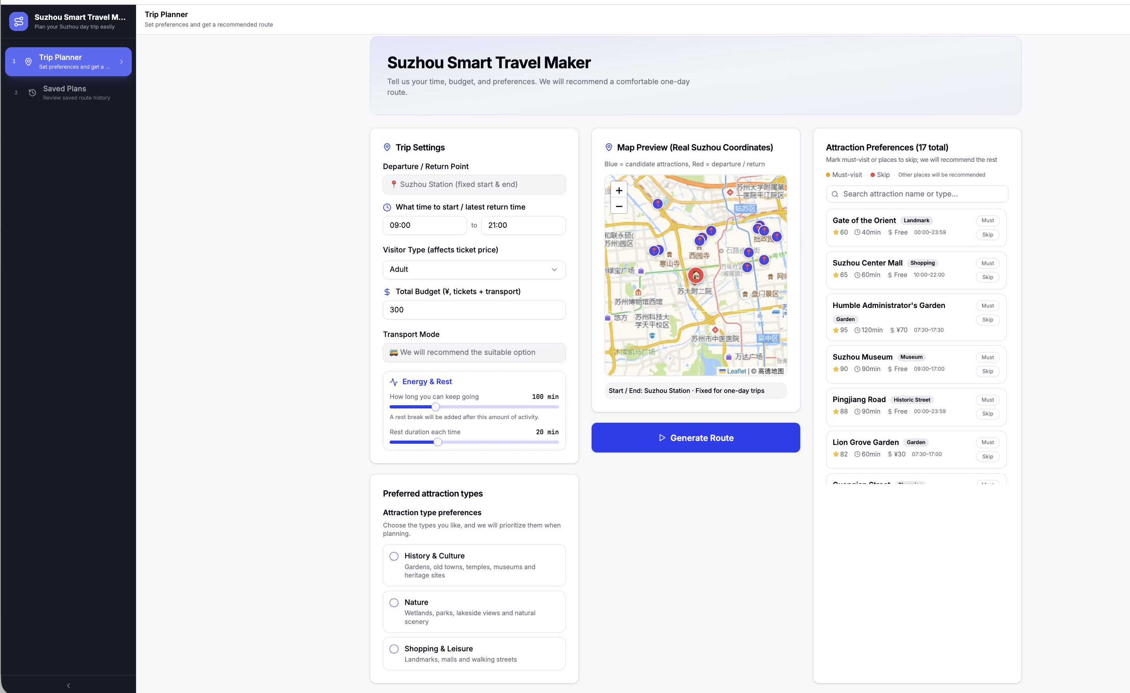Click the Energy & Rest pulse icon
This screenshot has height=693, width=1130.
pyautogui.click(x=394, y=381)
